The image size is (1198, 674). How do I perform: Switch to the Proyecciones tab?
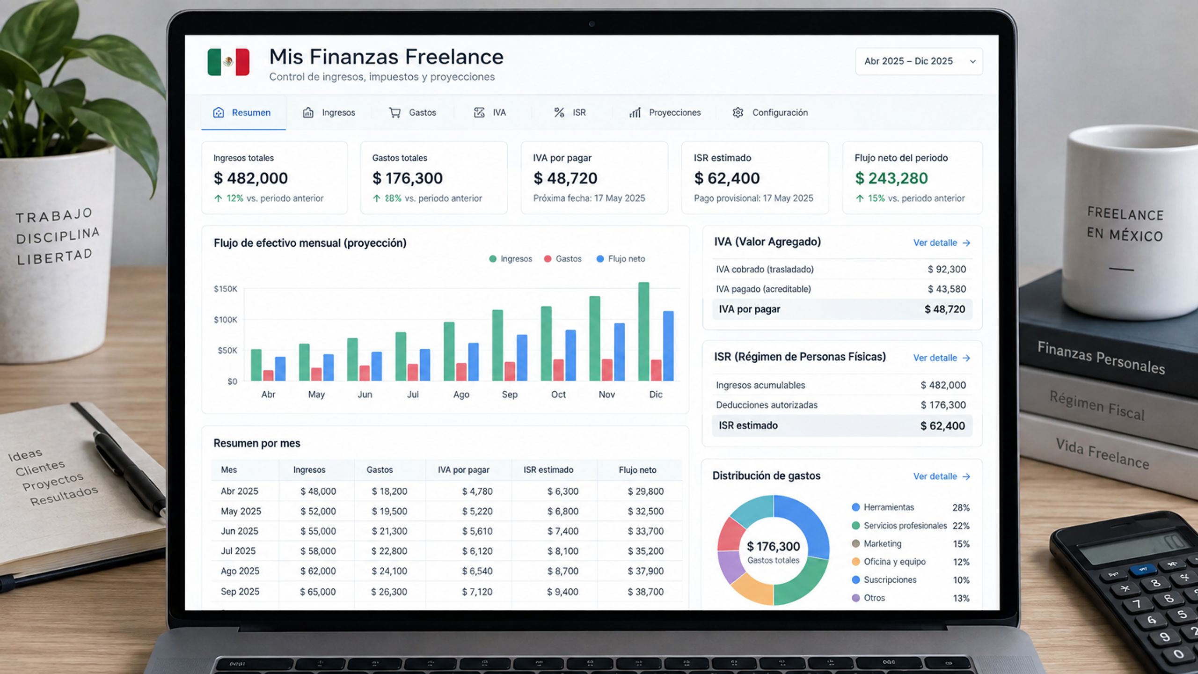tap(665, 112)
